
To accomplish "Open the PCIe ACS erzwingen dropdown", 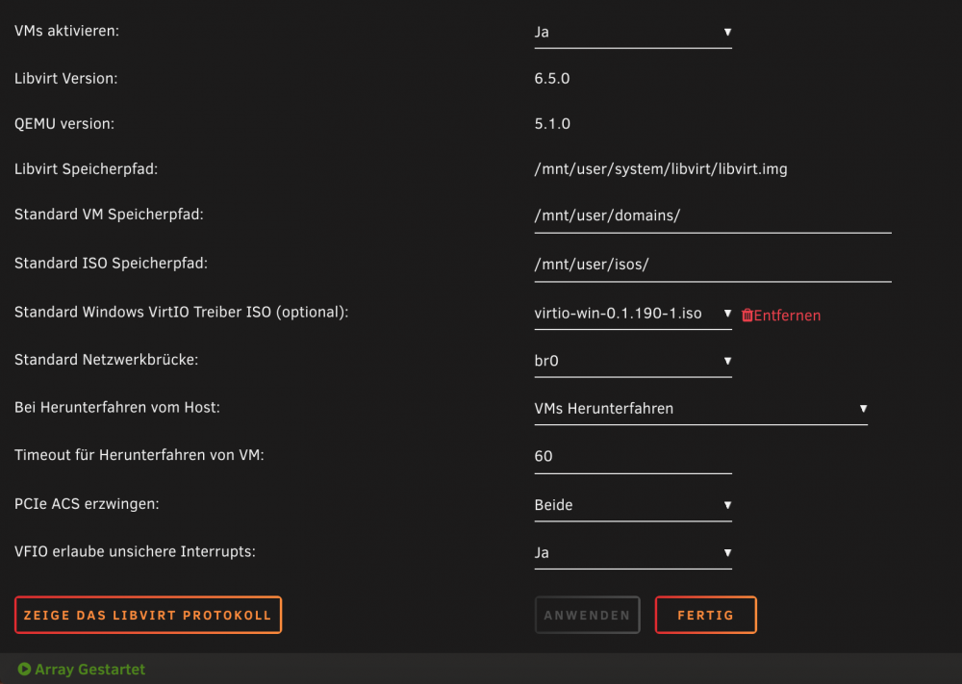I will (633, 505).
